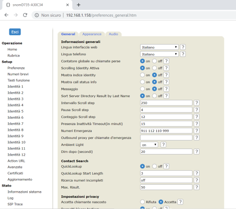Open Rubrica in the sidebar
236x209 pixels.
pos(13,56)
